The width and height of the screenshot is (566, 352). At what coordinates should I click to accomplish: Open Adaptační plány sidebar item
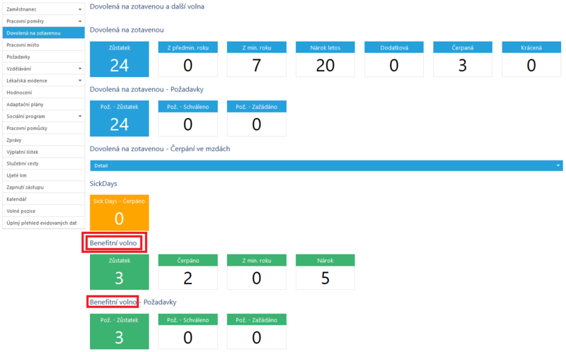click(x=43, y=104)
